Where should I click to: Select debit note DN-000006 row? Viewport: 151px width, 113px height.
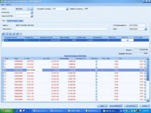click(x=75, y=70)
